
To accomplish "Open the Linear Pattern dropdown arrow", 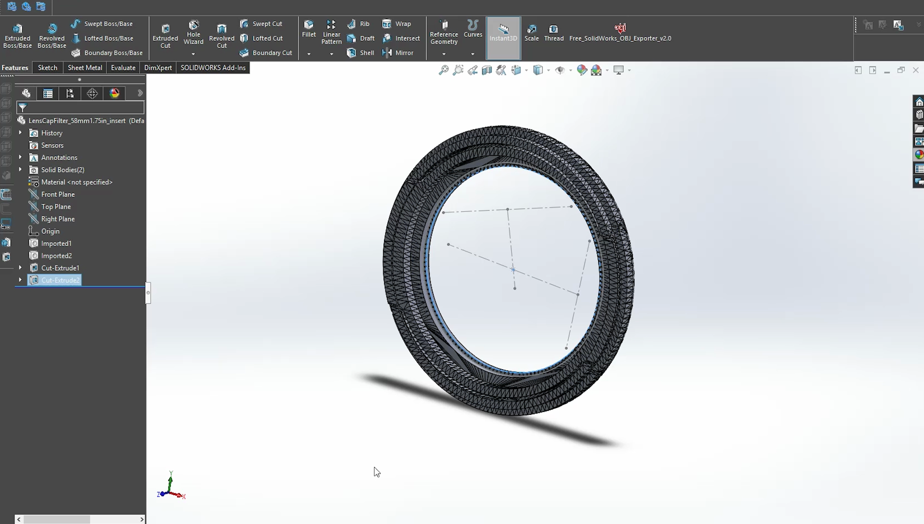I will coord(332,54).
